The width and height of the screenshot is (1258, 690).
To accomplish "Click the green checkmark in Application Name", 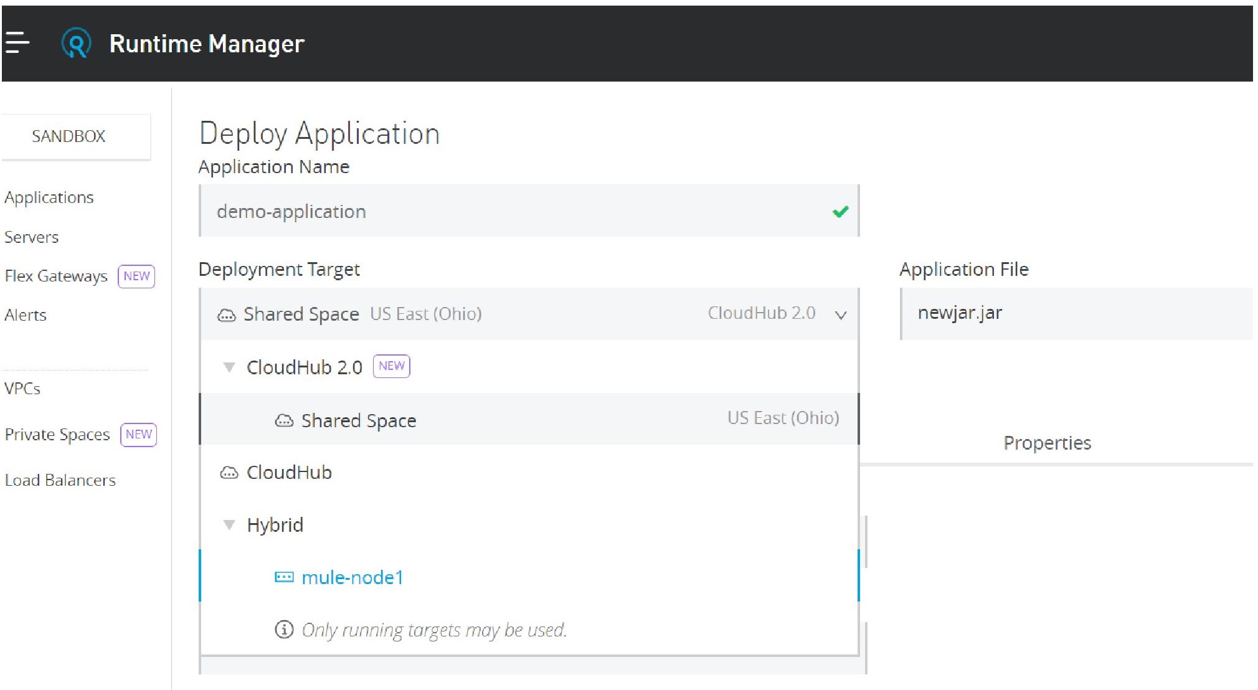I will [x=840, y=212].
